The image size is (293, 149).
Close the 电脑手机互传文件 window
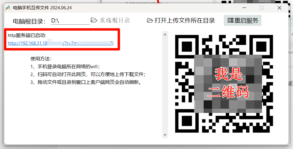279,8
